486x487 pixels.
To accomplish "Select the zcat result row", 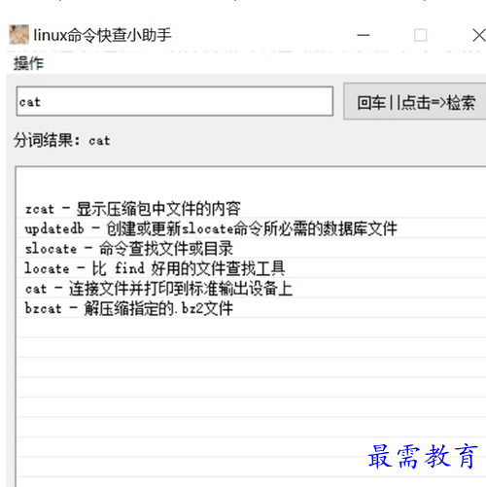I will [252, 208].
